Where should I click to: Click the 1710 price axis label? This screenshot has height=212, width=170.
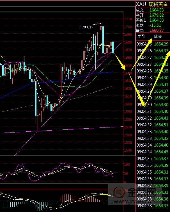pyautogui.click(x=128, y=19)
